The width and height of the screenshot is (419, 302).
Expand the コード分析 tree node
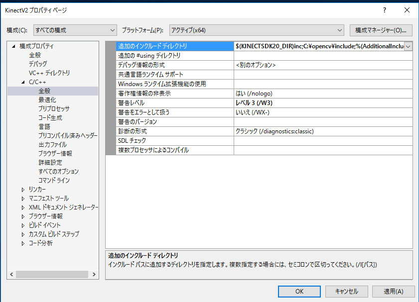23,243
